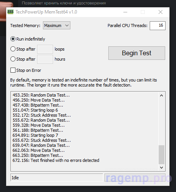Click the Parallel CPU Threads field
Image resolution: width=176 pixels, height=192 pixels.
157,25
